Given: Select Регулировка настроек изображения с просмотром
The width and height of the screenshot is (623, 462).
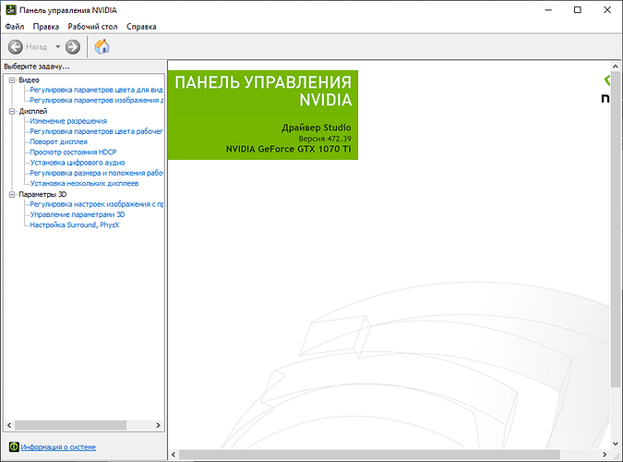Looking at the screenshot, I should 97,204.
